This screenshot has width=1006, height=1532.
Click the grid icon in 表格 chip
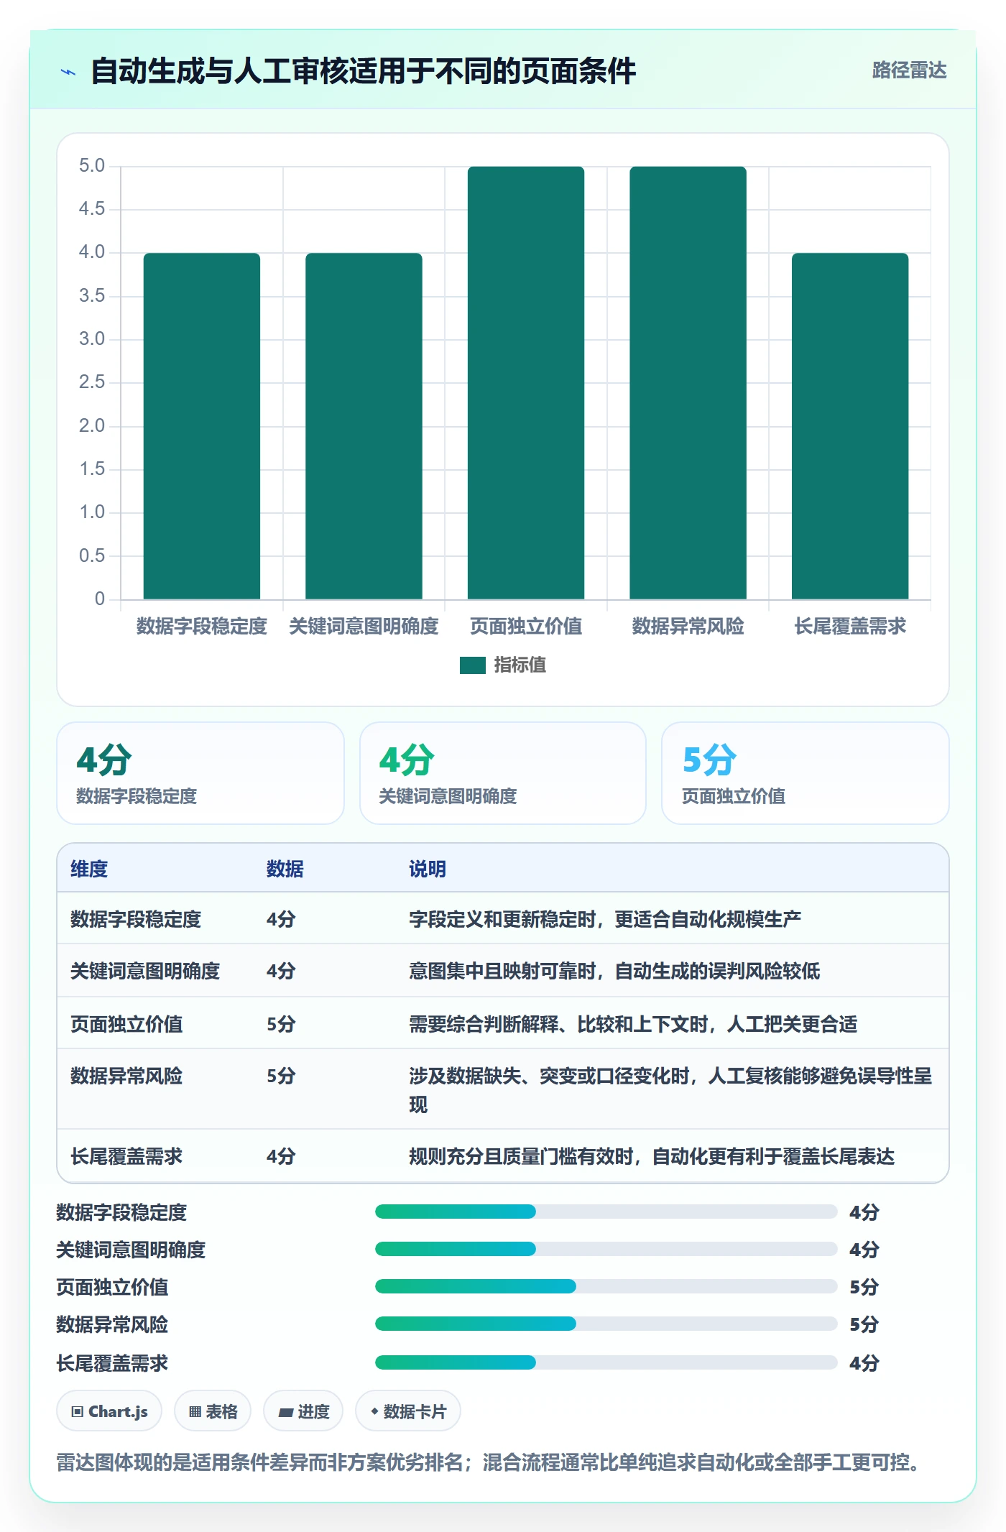coord(195,1412)
